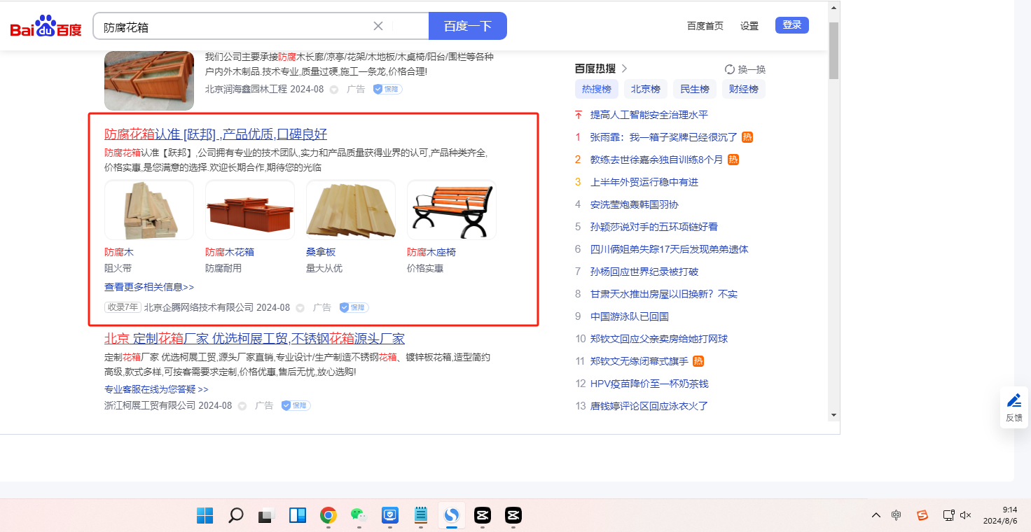
Task: Open hot topic 孙颖莎说对手的五环项链好看
Action: pos(654,227)
